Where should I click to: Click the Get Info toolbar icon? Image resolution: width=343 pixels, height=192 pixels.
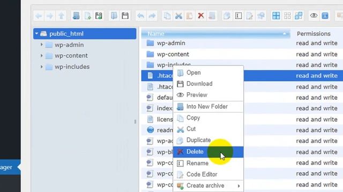click(x=325, y=15)
